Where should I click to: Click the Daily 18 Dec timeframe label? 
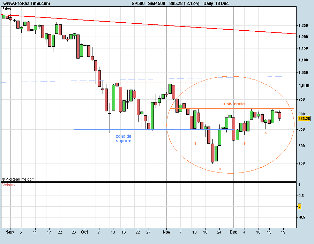(216, 3)
